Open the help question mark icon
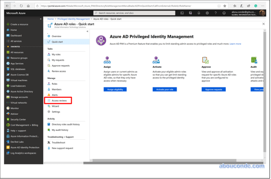This screenshot has height=179, width=271. [x=216, y=13]
